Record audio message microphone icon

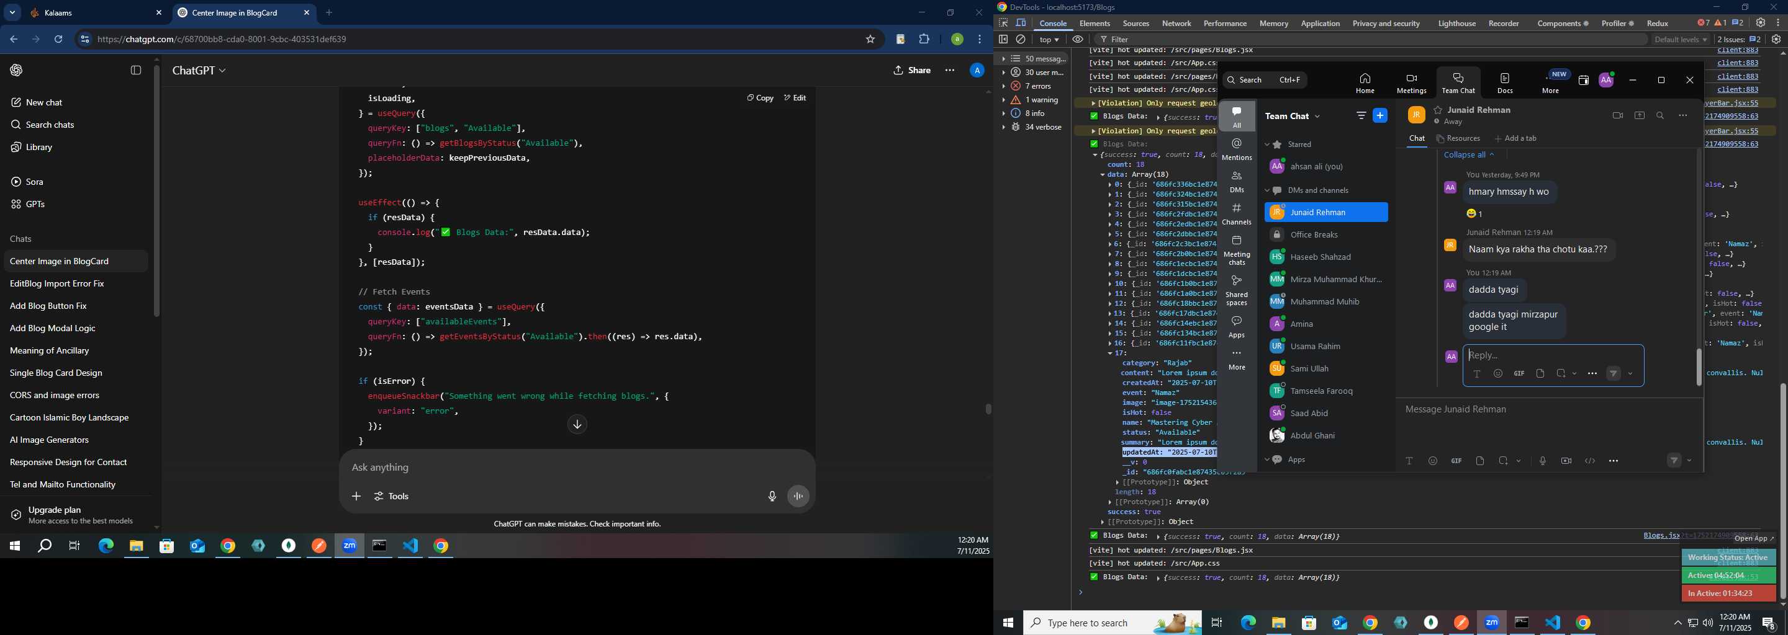(x=1542, y=461)
